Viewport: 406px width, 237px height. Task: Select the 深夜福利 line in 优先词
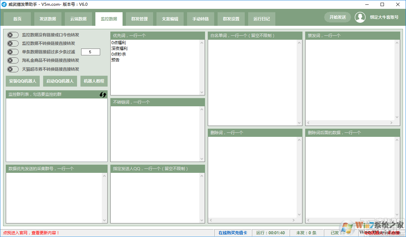(119, 49)
